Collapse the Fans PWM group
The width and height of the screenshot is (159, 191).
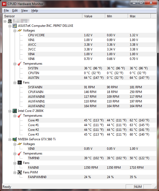point(15,173)
